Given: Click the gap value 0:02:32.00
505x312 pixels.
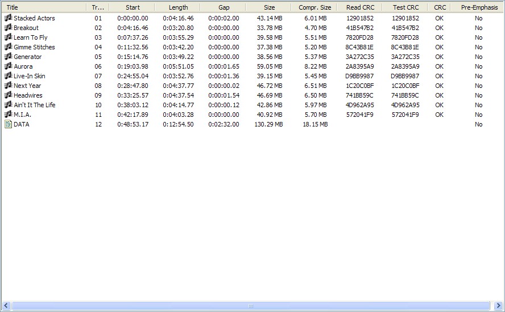Looking at the screenshot, I should click(223, 124).
